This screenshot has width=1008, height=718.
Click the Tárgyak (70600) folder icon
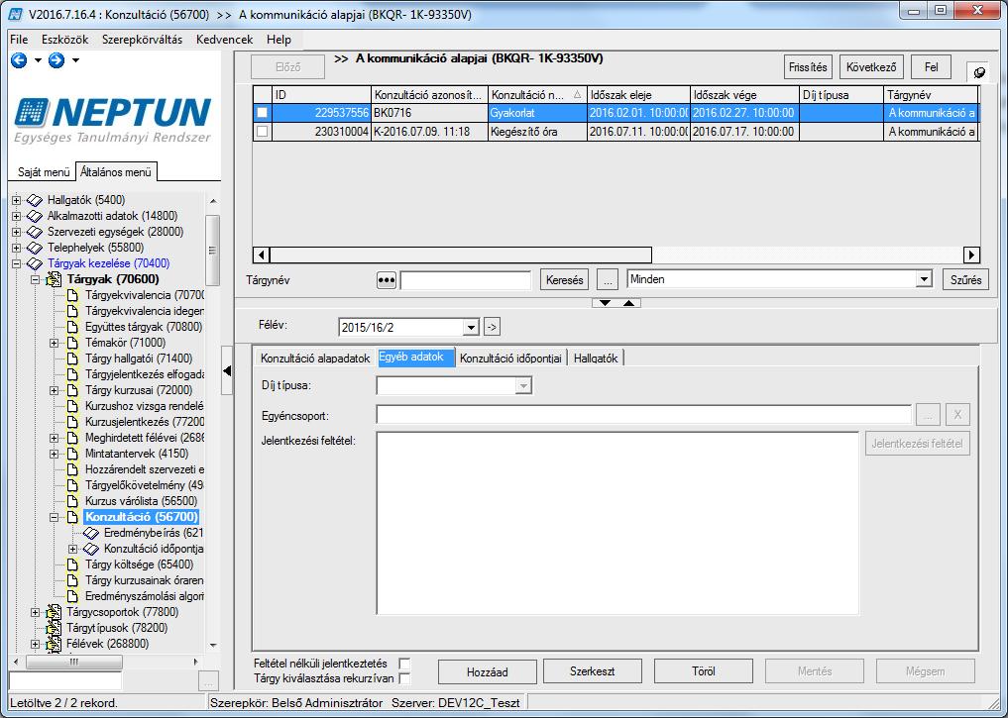[x=54, y=279]
